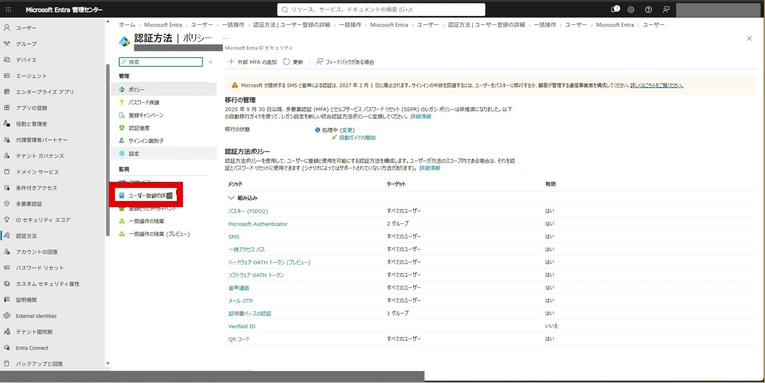The image size is (765, 383).
Task: Click the エンタープライズ アプリ icon in sidebar
Action: pos(7,92)
